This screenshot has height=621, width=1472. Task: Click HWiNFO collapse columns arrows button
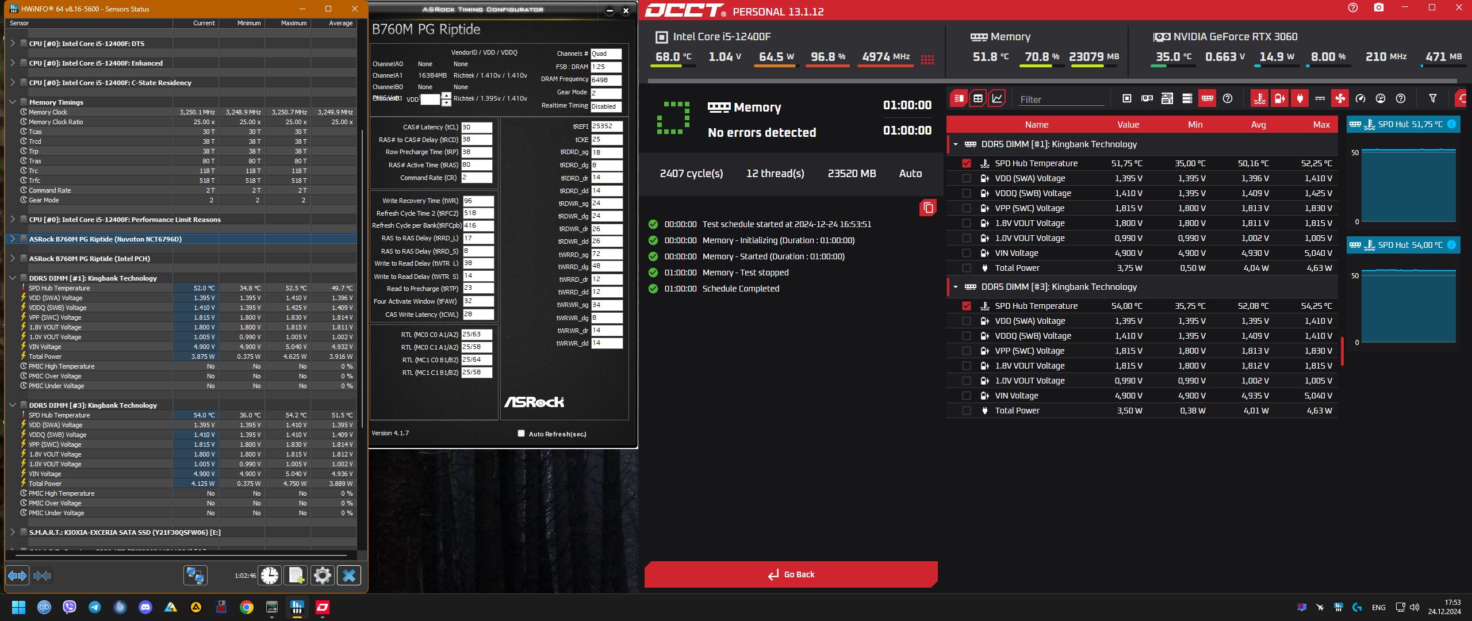[42, 576]
